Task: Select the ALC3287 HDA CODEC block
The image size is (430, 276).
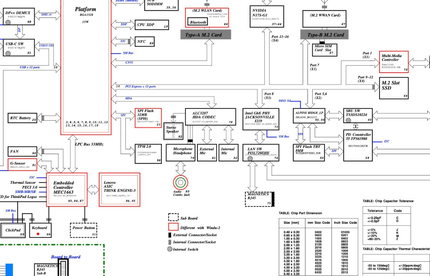Action: pyautogui.click(x=210, y=116)
